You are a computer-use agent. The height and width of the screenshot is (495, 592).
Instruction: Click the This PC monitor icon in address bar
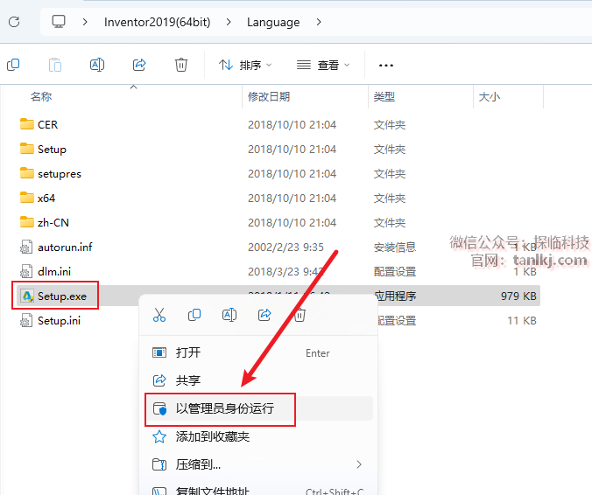[59, 22]
